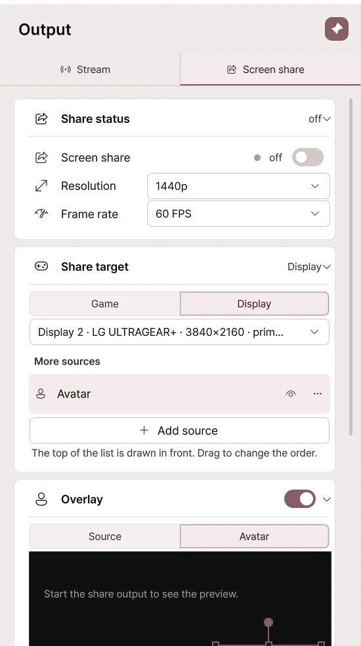Click the 'Start the share output' preview text
The height and width of the screenshot is (646, 361).
141,593
